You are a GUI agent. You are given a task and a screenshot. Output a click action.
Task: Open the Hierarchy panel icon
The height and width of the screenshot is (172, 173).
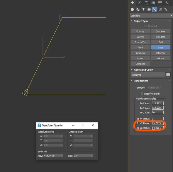[146, 3]
